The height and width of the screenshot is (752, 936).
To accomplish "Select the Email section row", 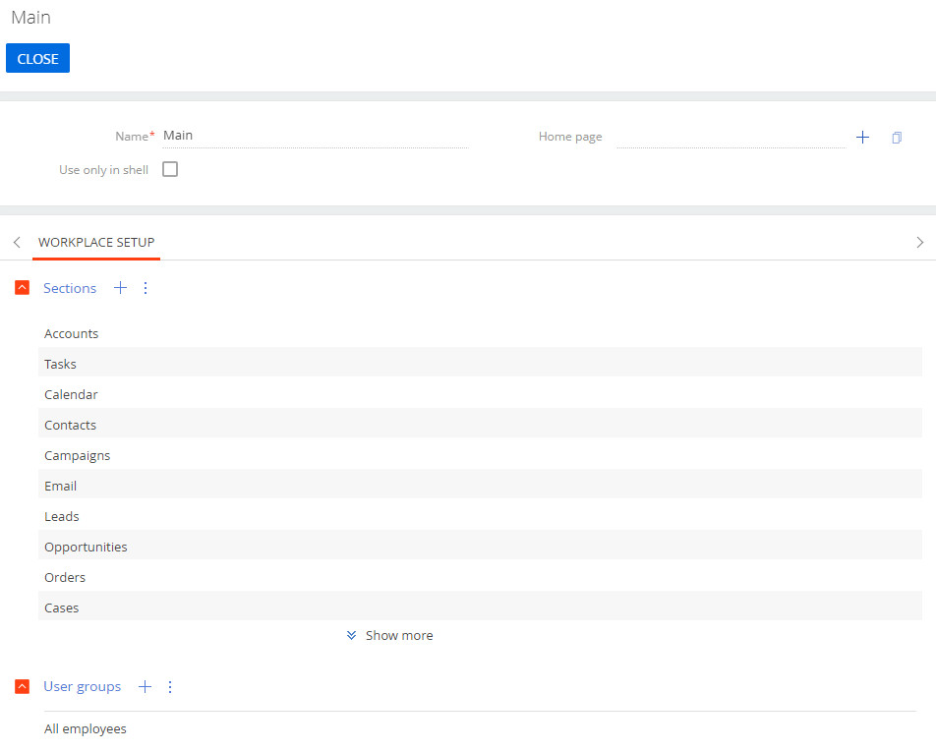I will pyautogui.click(x=480, y=484).
